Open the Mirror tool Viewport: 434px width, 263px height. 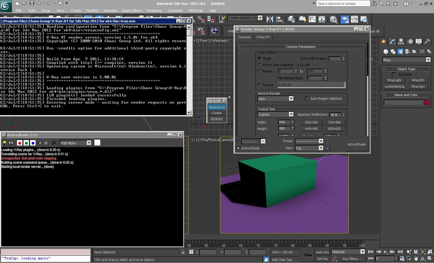pos(270,19)
